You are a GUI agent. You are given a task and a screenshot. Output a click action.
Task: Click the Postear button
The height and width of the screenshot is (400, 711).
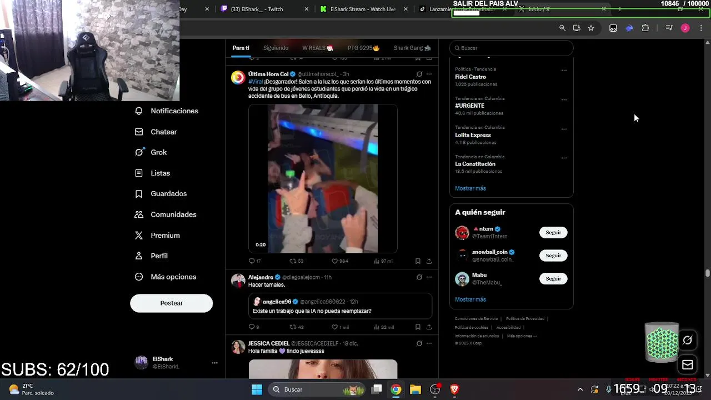tap(171, 303)
